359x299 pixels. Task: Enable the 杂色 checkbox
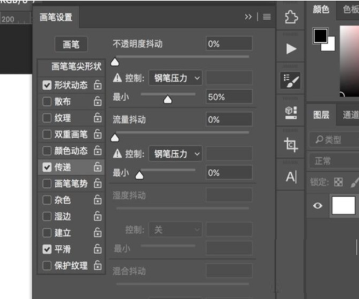pos(47,200)
